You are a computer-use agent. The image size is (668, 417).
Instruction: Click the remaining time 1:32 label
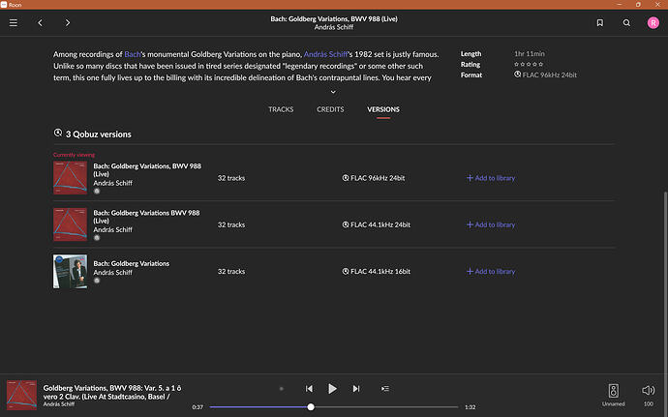(x=470, y=407)
